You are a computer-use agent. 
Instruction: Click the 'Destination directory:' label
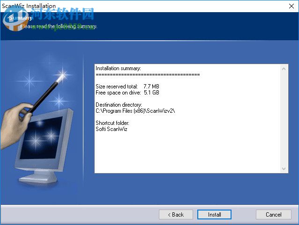(119, 105)
